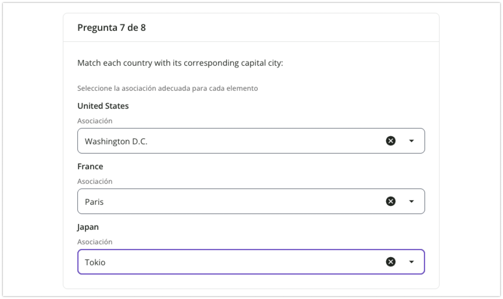This screenshot has height=299, width=503.
Task: Click the blank page background left of the card
Action: (x=32, y=145)
